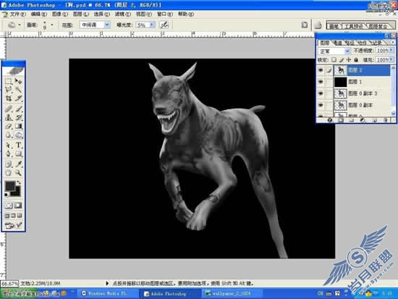Select the Eyedropper tool
Image resolution: width=398 pixels, height=299 pixels.
pyautogui.click(x=18, y=164)
